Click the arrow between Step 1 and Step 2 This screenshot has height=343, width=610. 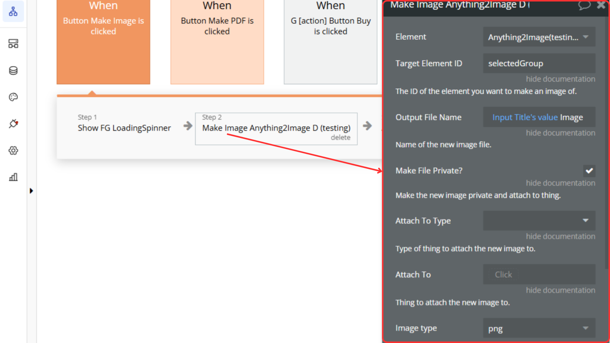click(188, 126)
